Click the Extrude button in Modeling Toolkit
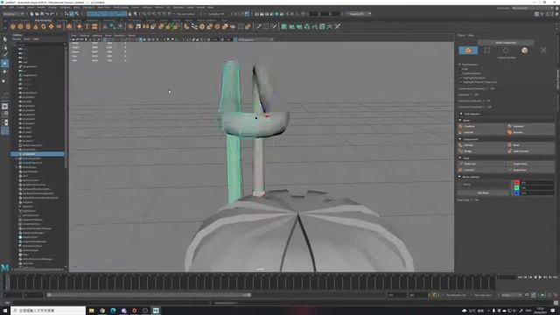 tap(482, 145)
